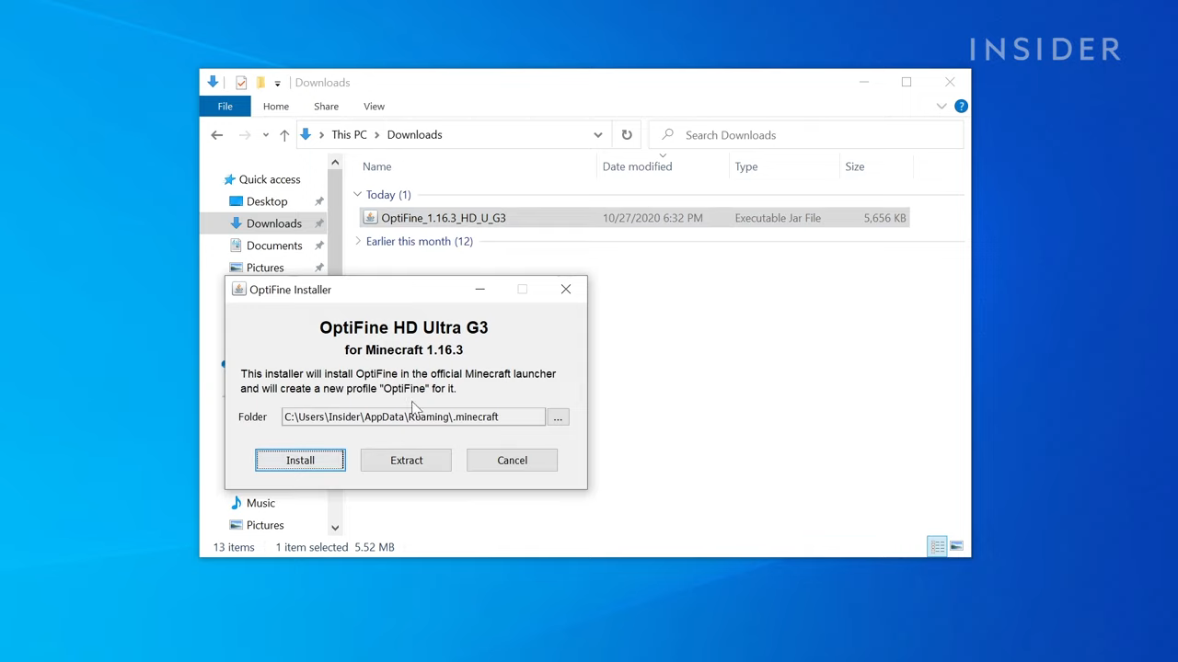Screen dimensions: 1178x662
Task: Open Explorer help question mark icon
Action: 961,106
